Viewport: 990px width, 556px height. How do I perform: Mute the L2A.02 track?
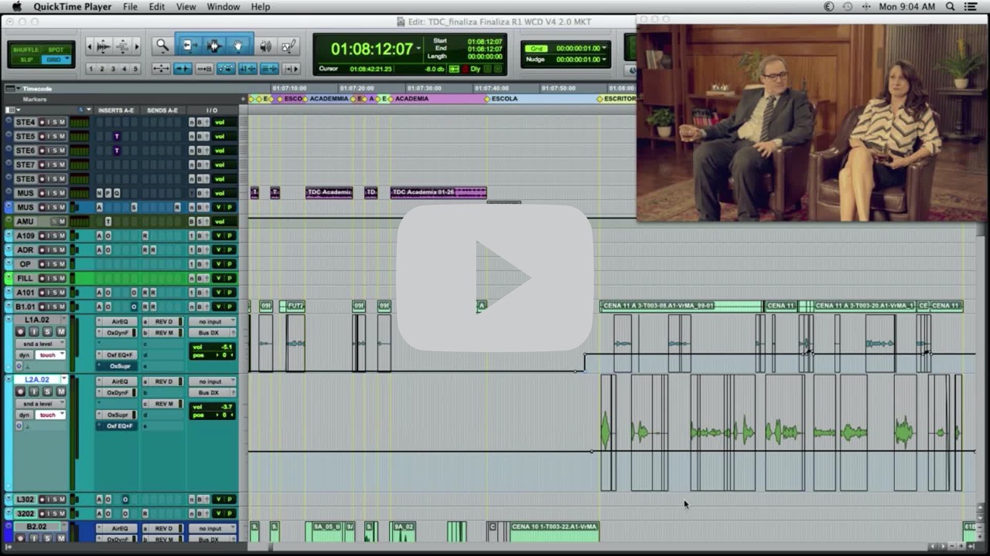(61, 392)
